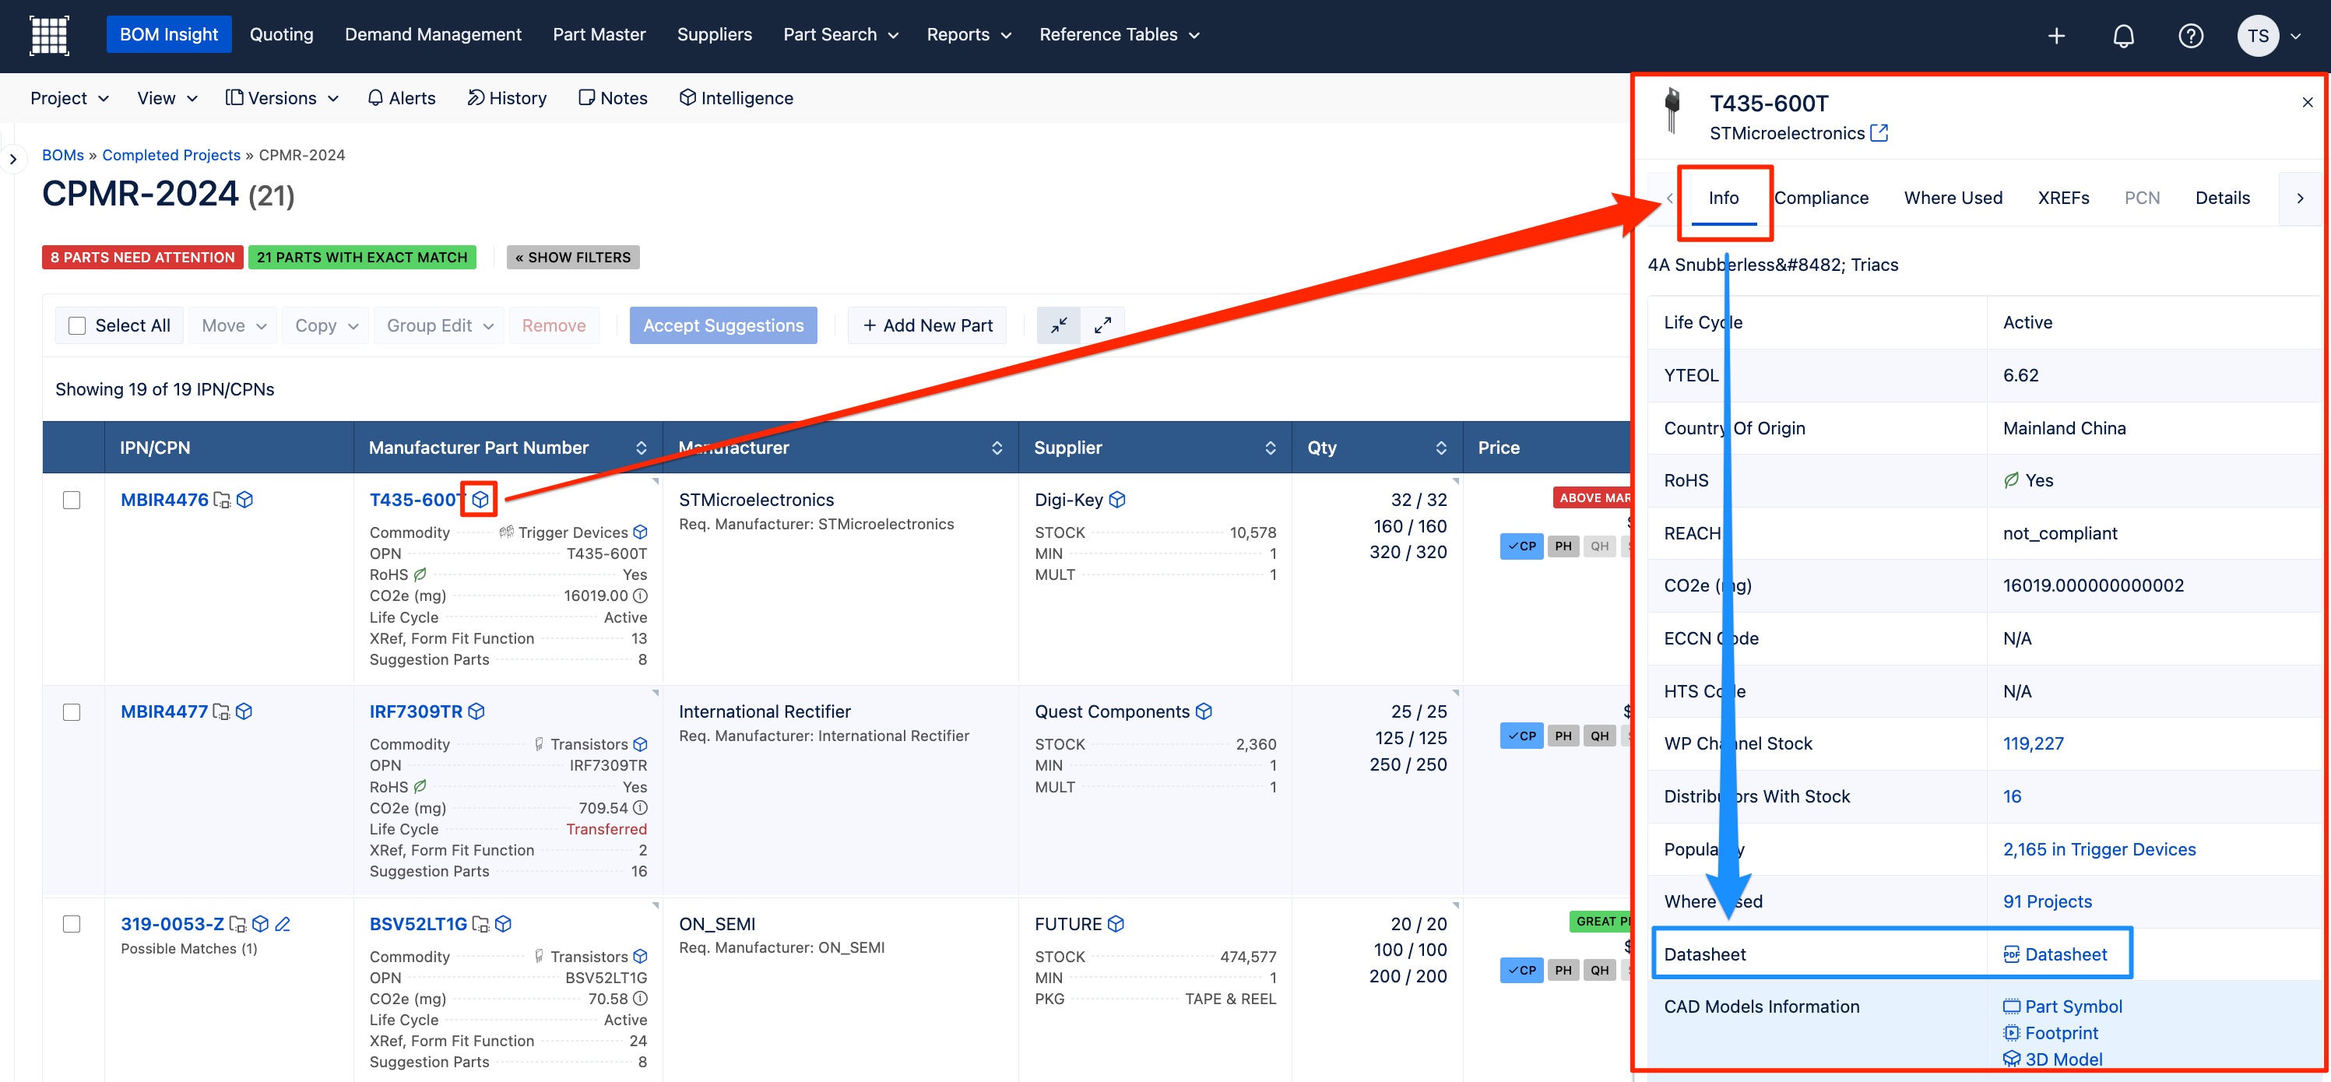
Task: Click the cube icon next to MBIR4476
Action: pyautogui.click(x=244, y=500)
